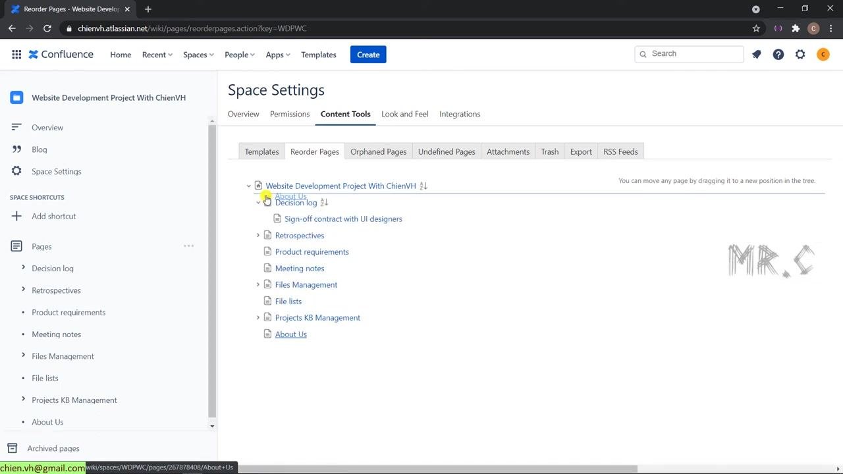Go back with the browser back arrow
The height and width of the screenshot is (474, 843).
pos(12,28)
